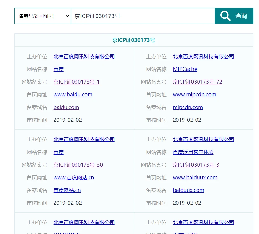259x234 pixels.
Task: Click the 网站名称 label beside 百度泛用客户体验
Action: click(x=156, y=152)
